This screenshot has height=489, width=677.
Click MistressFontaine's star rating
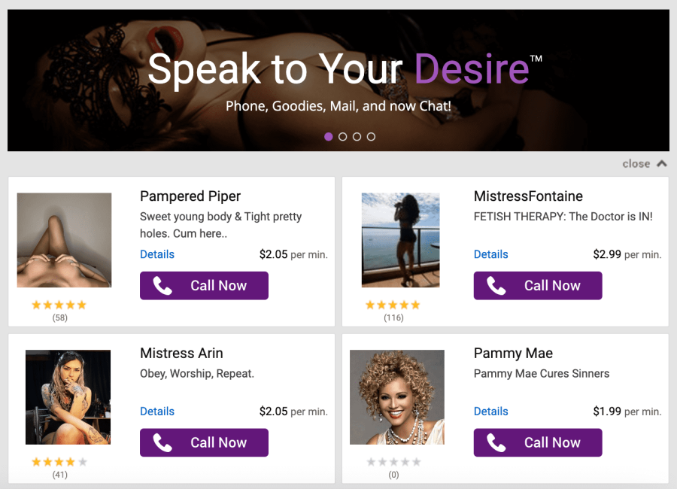tap(393, 305)
